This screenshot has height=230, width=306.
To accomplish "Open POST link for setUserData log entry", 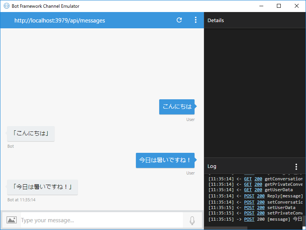I will [249, 208].
